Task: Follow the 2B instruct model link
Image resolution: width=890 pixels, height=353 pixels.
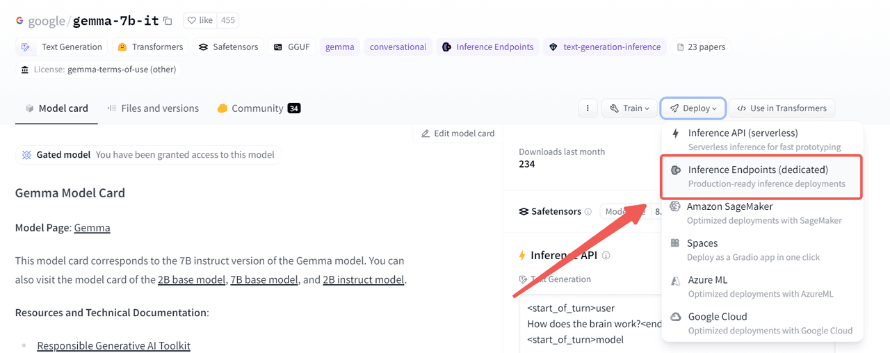Action: coord(363,279)
